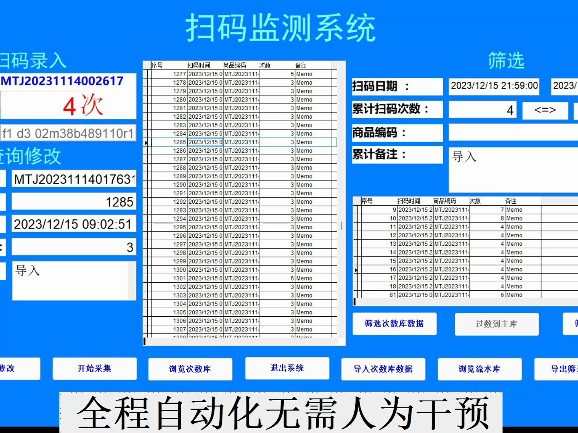Toggle the <=> comparison operator button
This screenshot has height=433, width=578.
click(545, 110)
